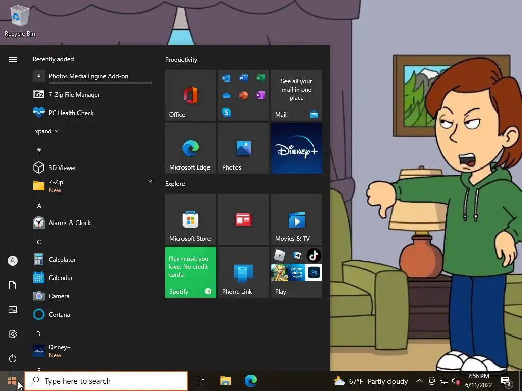Open Settings gear in Start sidebar

13,334
